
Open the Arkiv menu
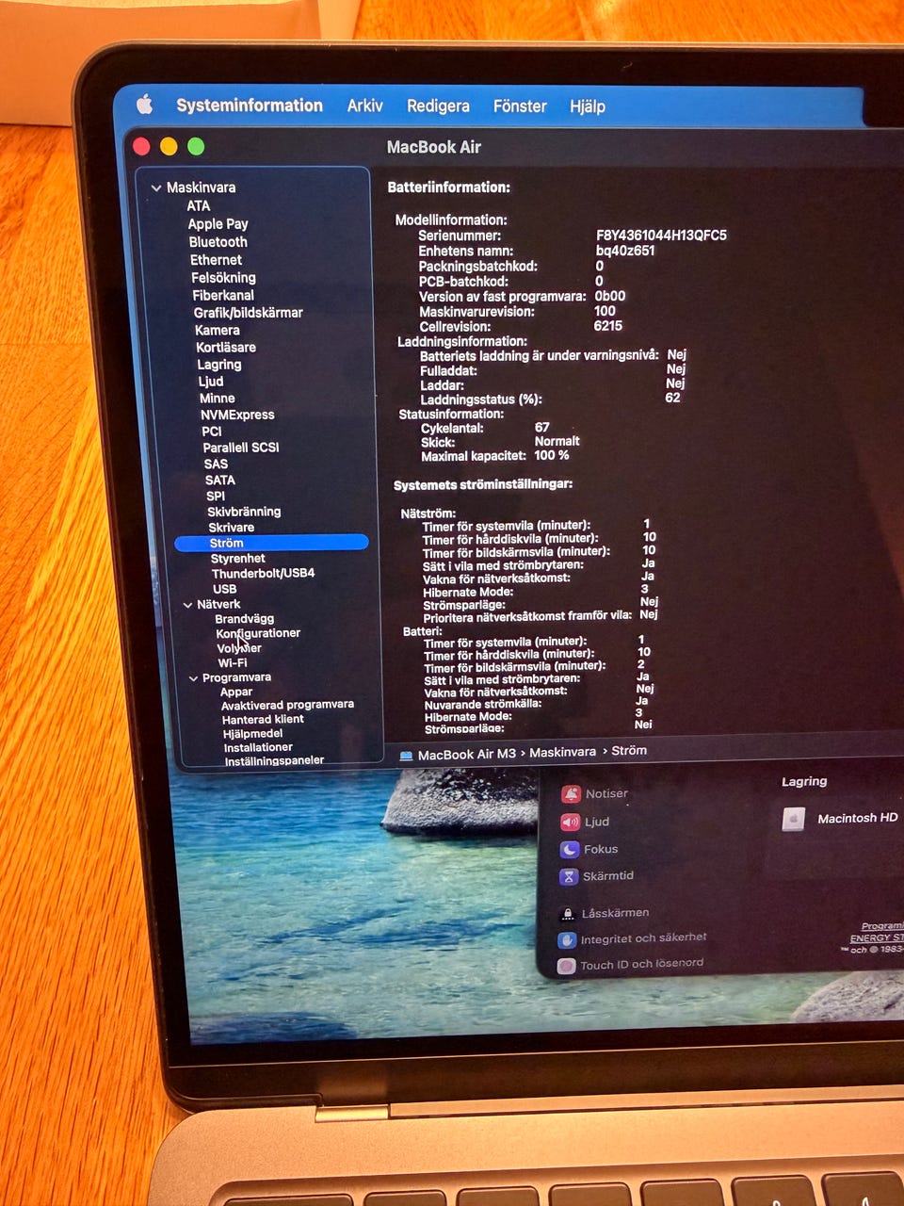click(364, 106)
